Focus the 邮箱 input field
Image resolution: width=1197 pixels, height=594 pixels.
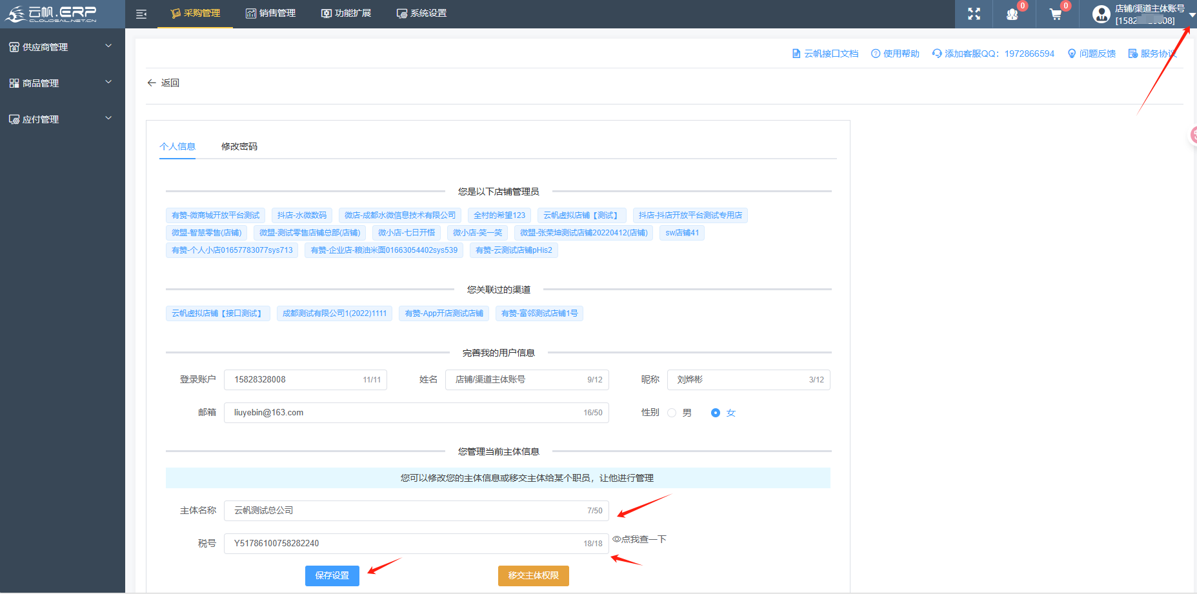416,413
